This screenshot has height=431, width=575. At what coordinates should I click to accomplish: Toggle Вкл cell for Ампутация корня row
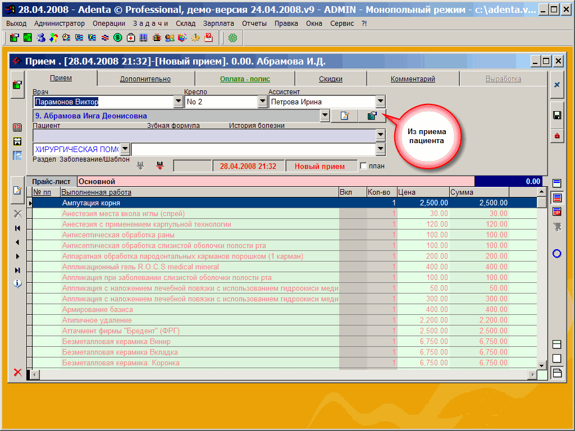click(x=353, y=203)
